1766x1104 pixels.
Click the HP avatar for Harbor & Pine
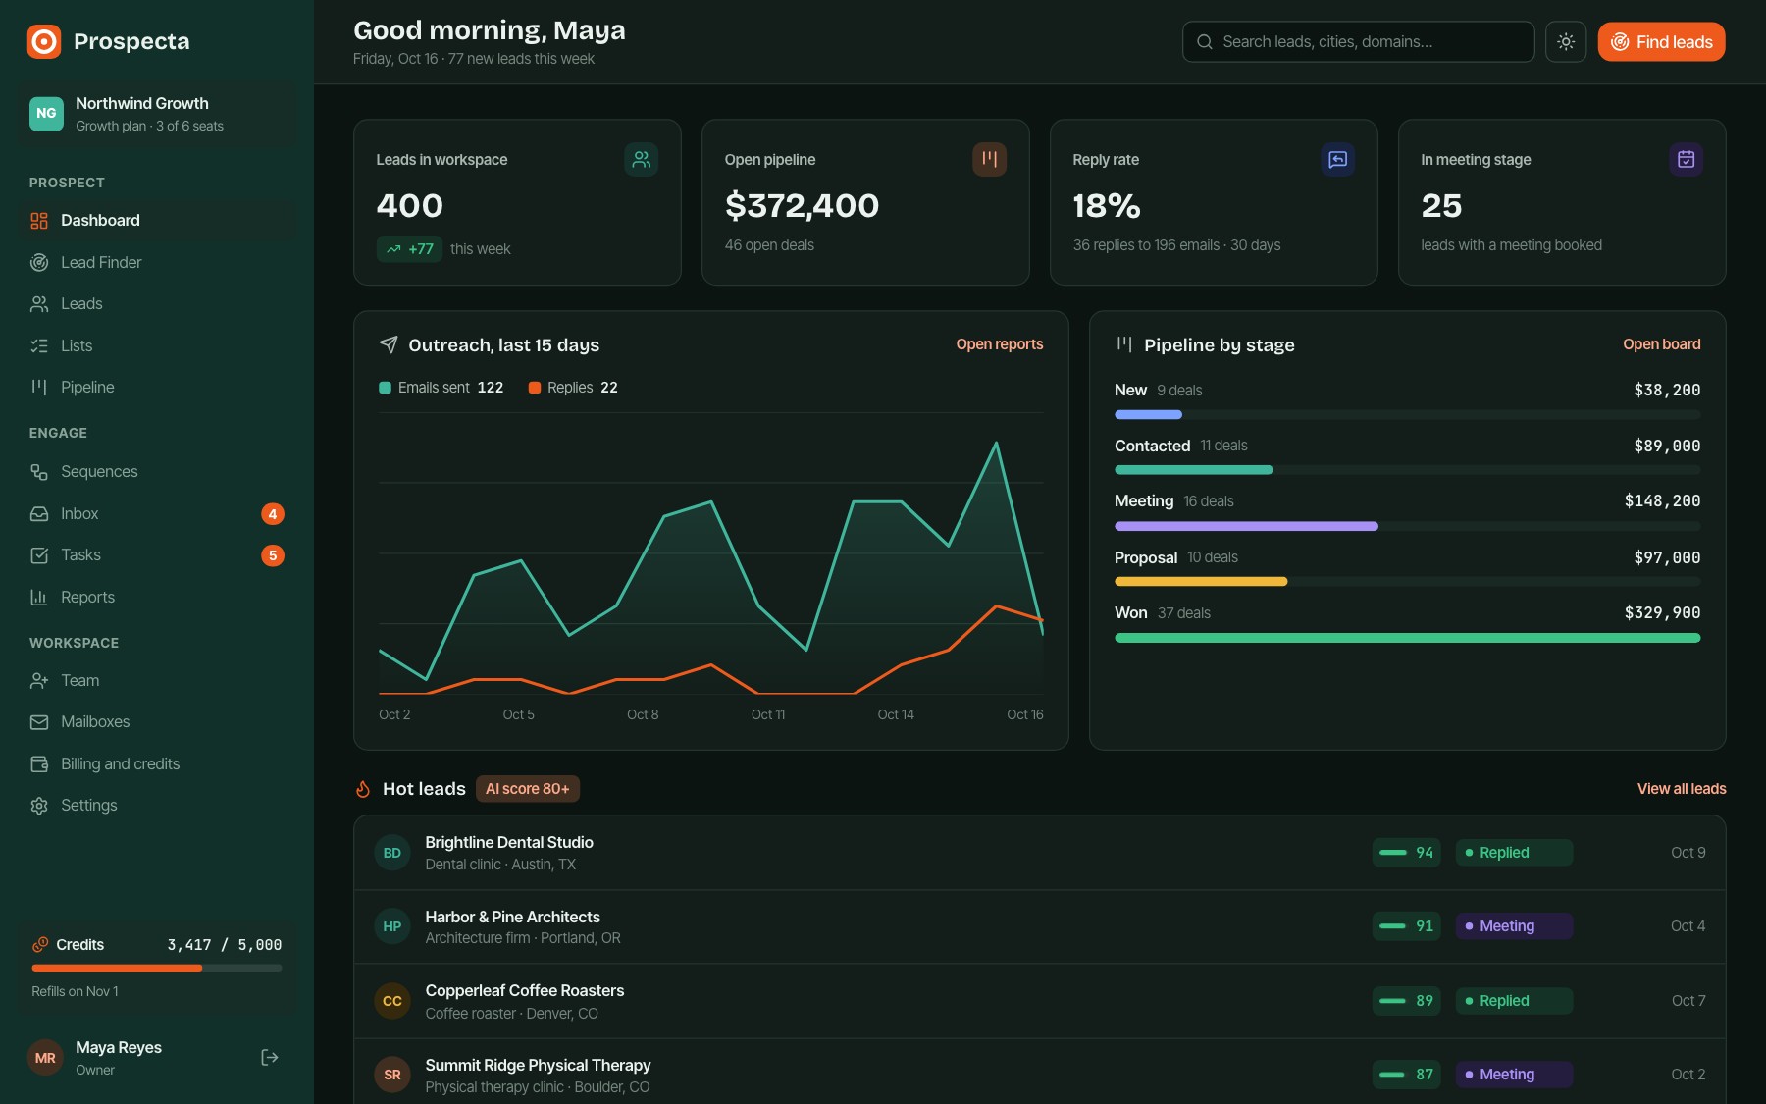(x=392, y=926)
